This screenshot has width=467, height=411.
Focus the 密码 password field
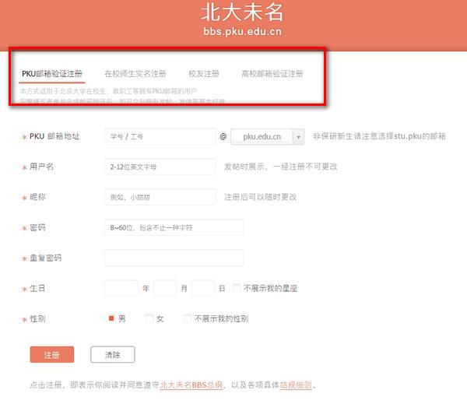coord(174,227)
